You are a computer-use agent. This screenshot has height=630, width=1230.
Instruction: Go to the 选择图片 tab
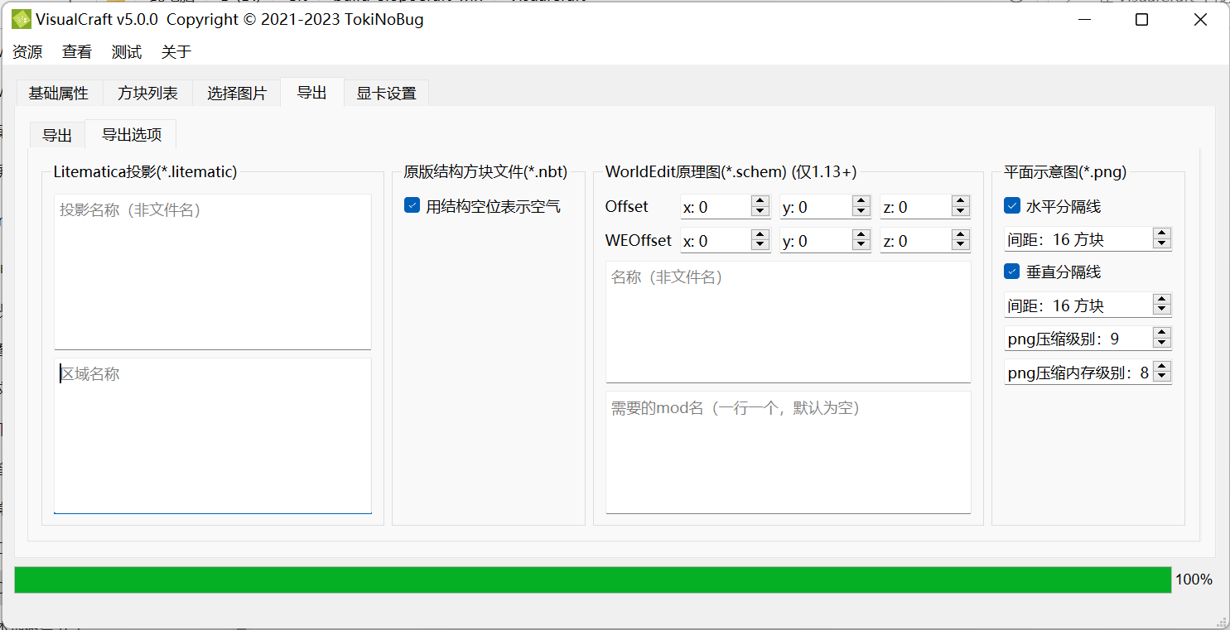(x=237, y=94)
